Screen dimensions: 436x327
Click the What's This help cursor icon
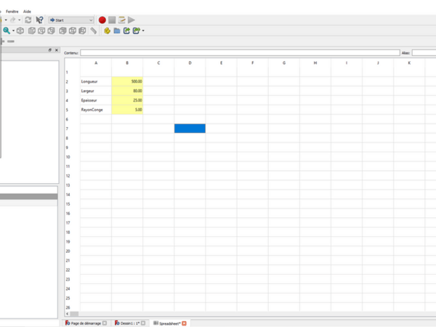point(40,20)
